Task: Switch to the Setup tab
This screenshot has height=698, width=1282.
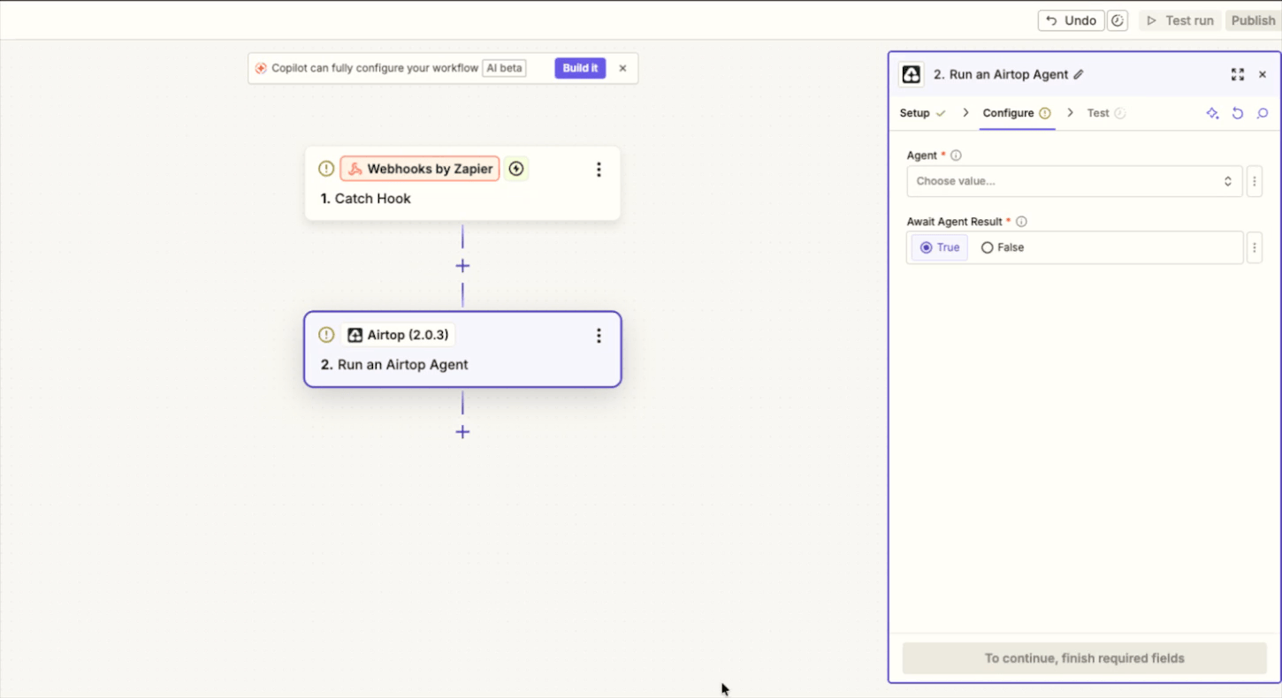Action: click(922, 113)
